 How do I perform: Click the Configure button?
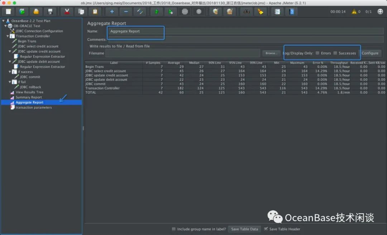click(x=370, y=53)
